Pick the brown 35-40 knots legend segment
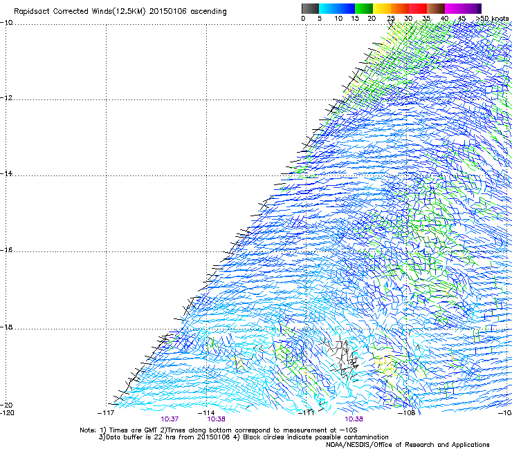The image size is (512, 449). (x=436, y=8)
